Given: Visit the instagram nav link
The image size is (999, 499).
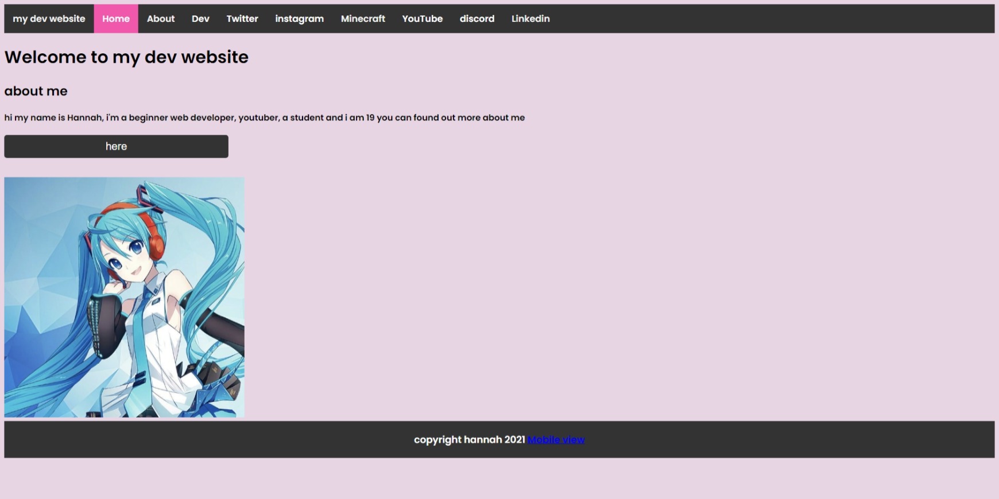Looking at the screenshot, I should 299,19.
